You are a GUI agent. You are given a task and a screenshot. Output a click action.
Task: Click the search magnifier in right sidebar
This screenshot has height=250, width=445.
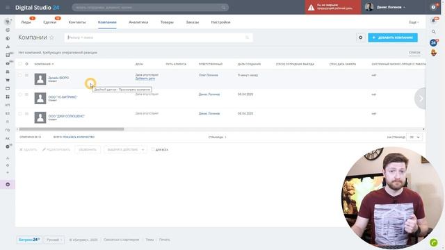pyautogui.click(x=433, y=32)
